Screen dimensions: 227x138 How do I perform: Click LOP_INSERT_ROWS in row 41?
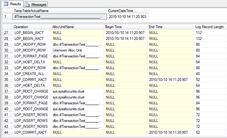pos(32,115)
